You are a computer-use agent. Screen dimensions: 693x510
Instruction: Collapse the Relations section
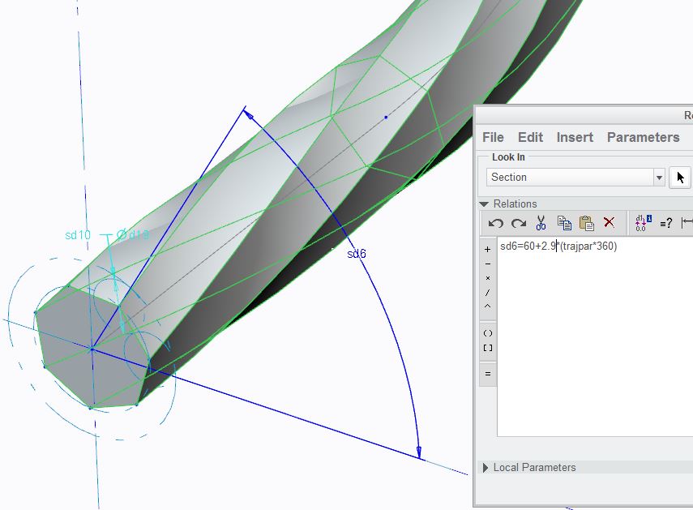click(x=484, y=204)
